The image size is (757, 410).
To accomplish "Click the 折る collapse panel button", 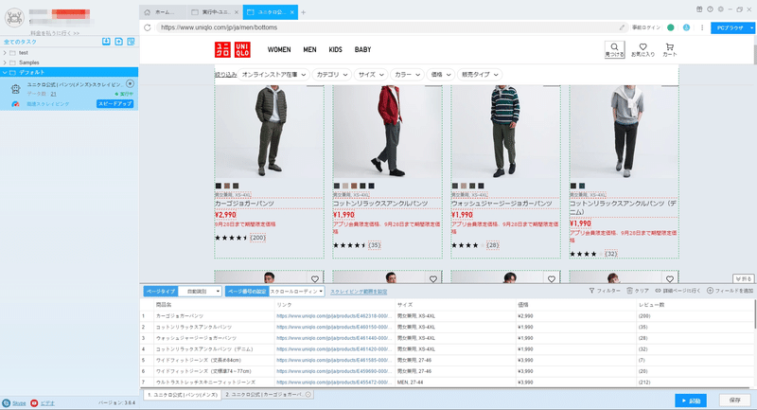I will pos(744,278).
